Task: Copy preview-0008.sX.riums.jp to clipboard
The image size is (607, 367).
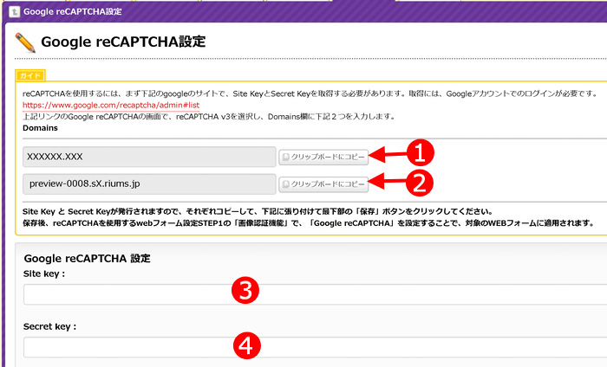Action: coord(323,184)
